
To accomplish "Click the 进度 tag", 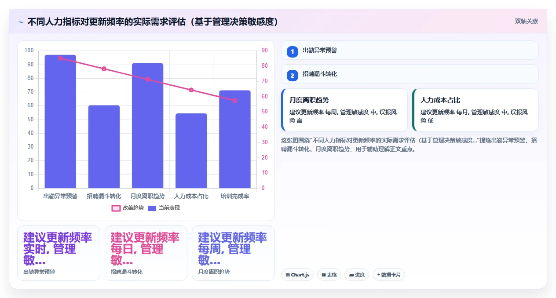I will (357, 275).
